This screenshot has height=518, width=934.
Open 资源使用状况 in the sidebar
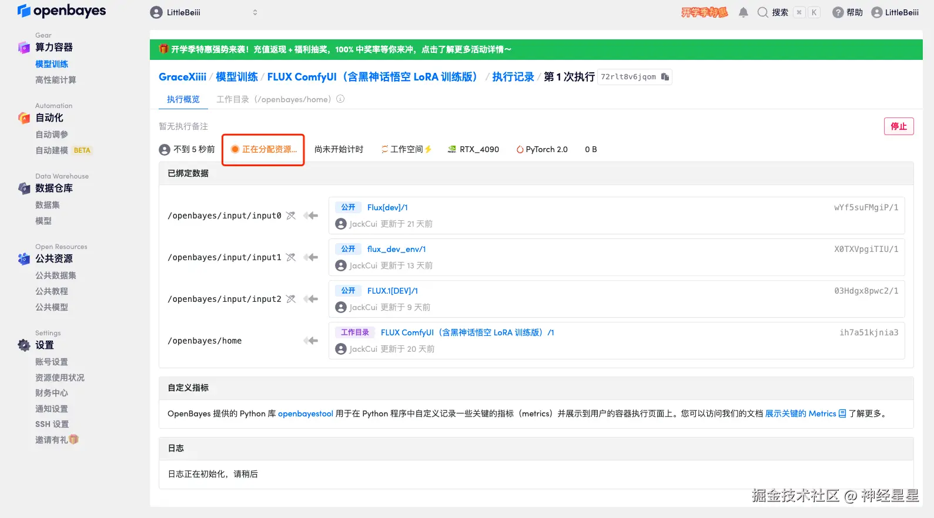click(60, 378)
